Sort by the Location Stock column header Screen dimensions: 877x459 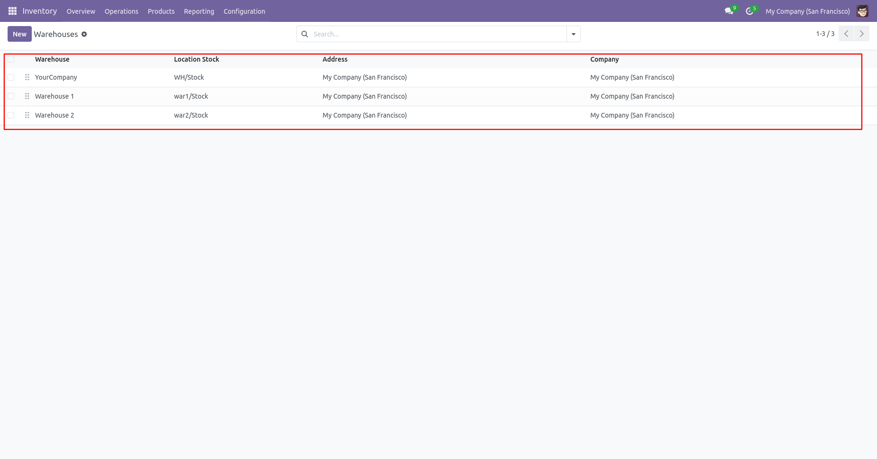[197, 59]
